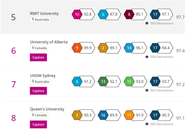This screenshot has width=186, height=132.
Task: Click UNSW Sydney's green SDG 13 badge
Action: (x=103, y=81)
